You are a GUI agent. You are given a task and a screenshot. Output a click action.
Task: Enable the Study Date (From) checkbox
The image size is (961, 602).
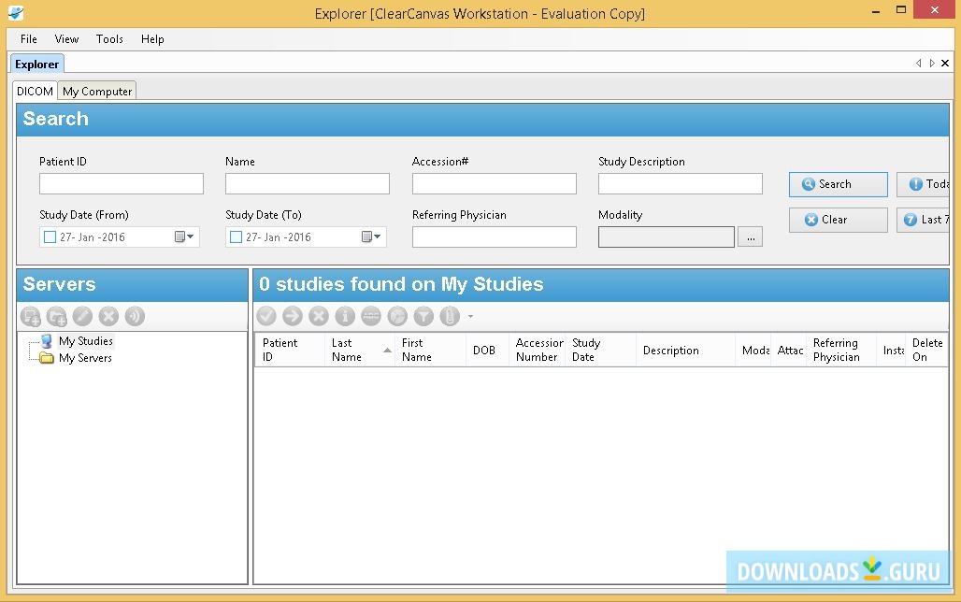click(50, 237)
